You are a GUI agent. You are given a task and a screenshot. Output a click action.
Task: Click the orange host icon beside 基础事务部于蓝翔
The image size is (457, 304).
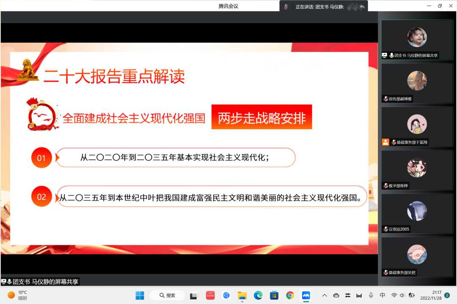coord(385,142)
